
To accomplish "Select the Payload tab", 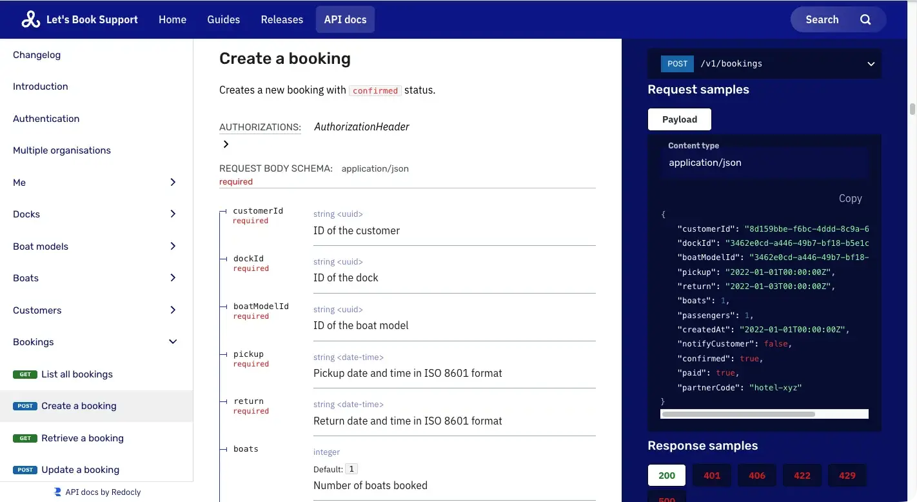I will coord(680,119).
